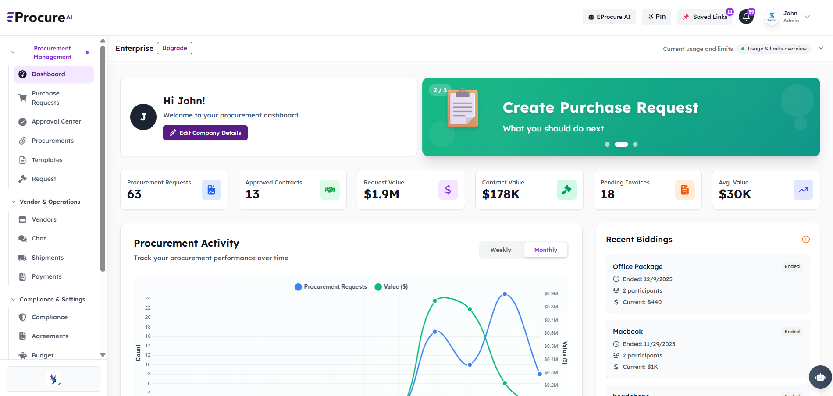Select the Chat icon in the sidebar

tap(22, 238)
